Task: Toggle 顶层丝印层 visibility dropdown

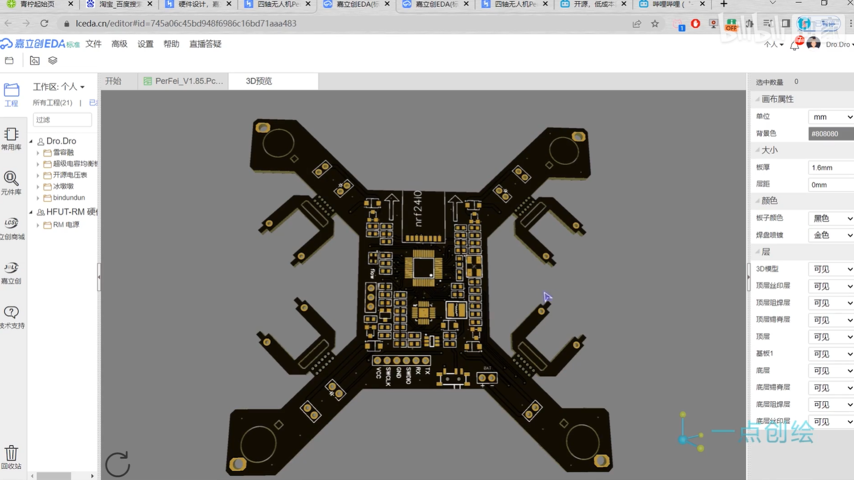Action: pos(831,286)
